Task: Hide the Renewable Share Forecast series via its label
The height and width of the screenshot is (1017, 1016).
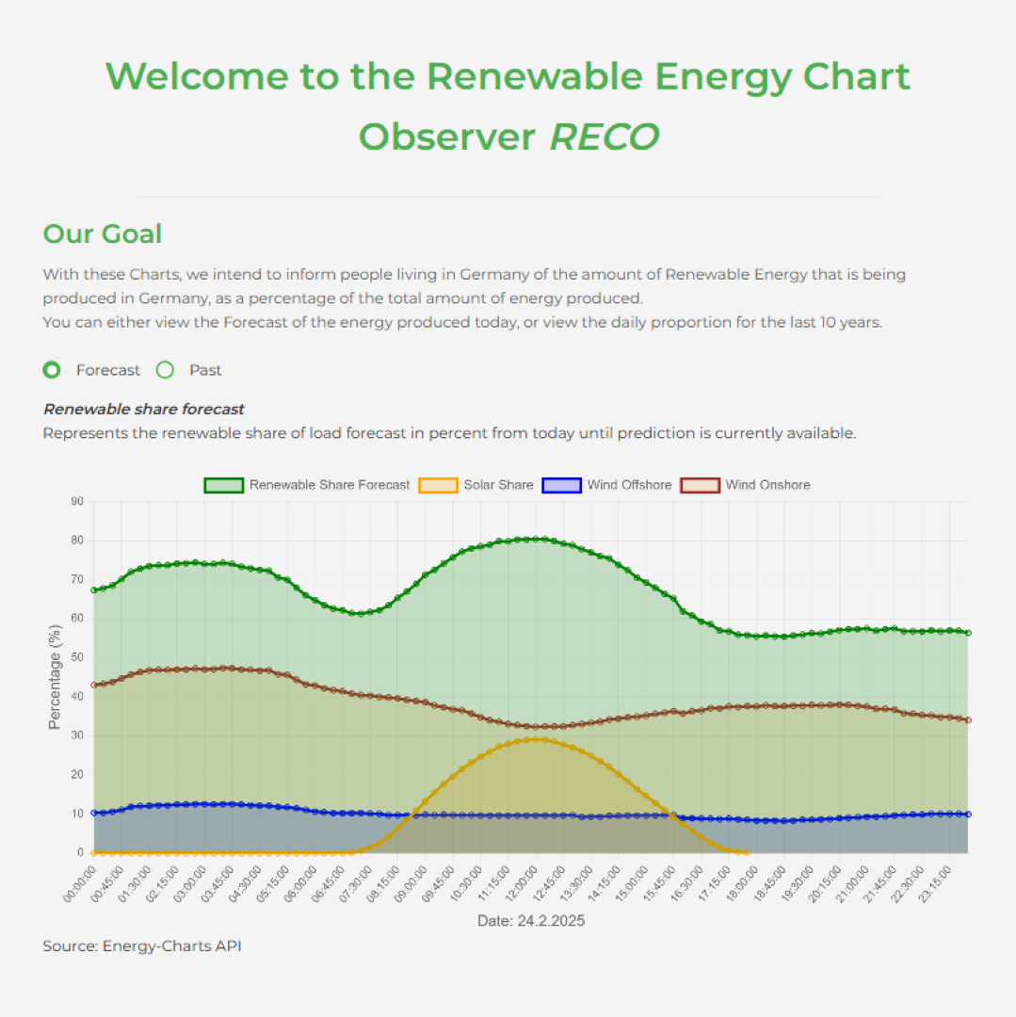Action: 329,485
